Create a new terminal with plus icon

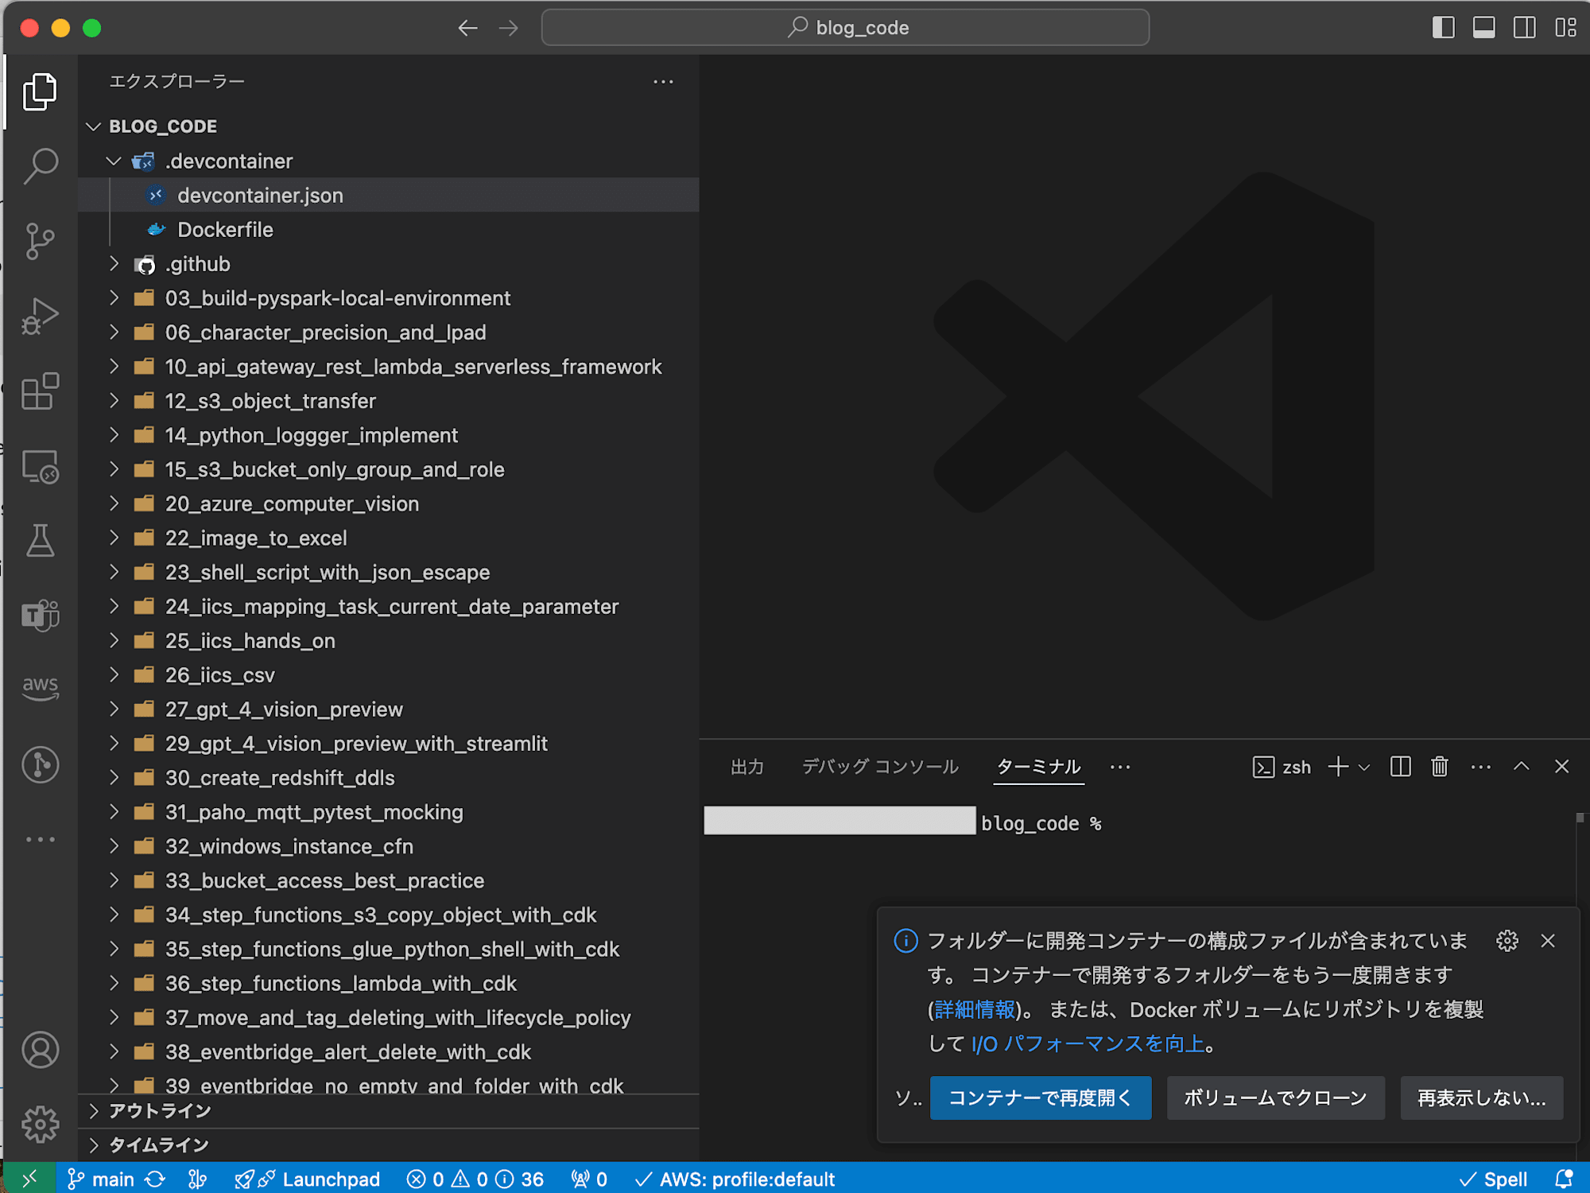click(x=1338, y=767)
